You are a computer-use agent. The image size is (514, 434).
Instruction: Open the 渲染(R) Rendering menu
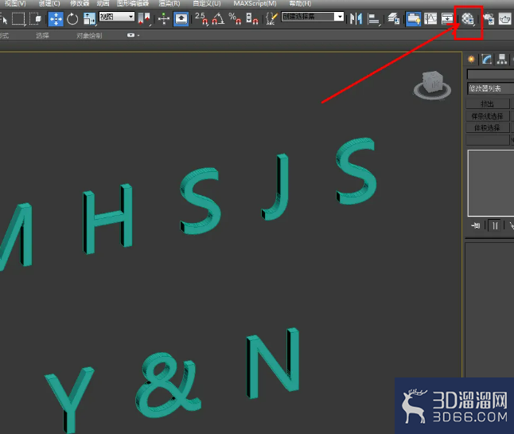point(169,4)
